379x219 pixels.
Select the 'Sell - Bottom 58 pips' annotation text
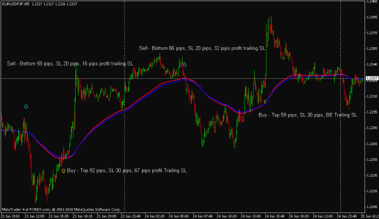coord(70,64)
